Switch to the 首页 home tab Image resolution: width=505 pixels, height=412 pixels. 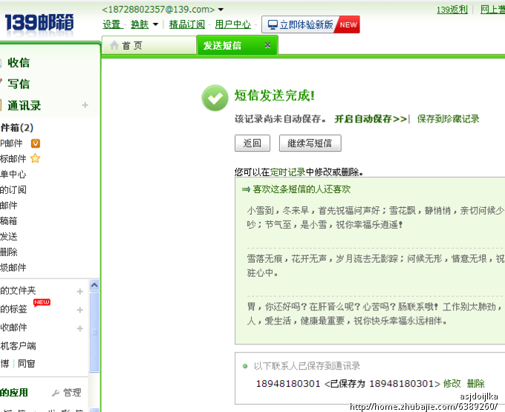click(x=149, y=45)
